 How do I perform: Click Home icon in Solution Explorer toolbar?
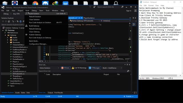pyautogui.click(x=9, y=21)
